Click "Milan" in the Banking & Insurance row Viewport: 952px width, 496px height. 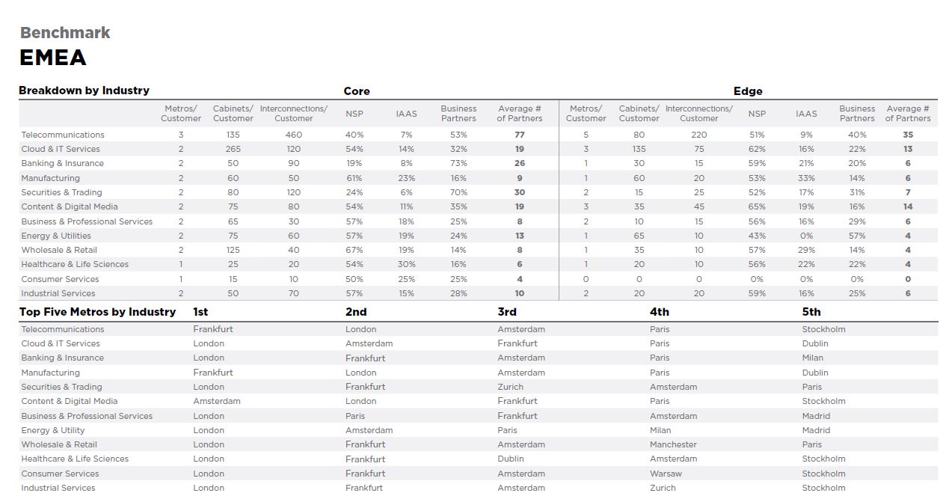[812, 358]
